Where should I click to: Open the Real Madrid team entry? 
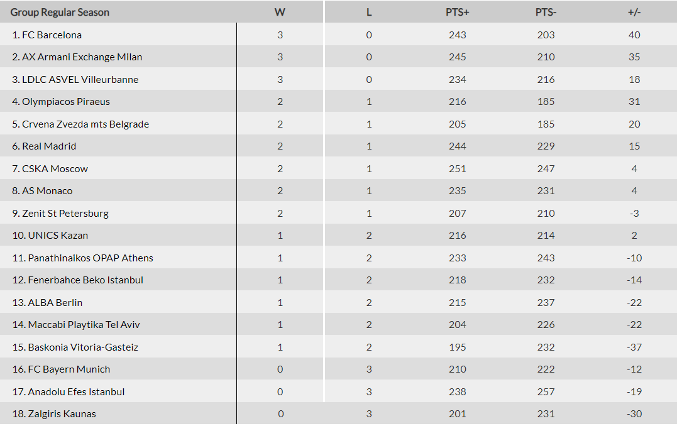[x=49, y=146]
